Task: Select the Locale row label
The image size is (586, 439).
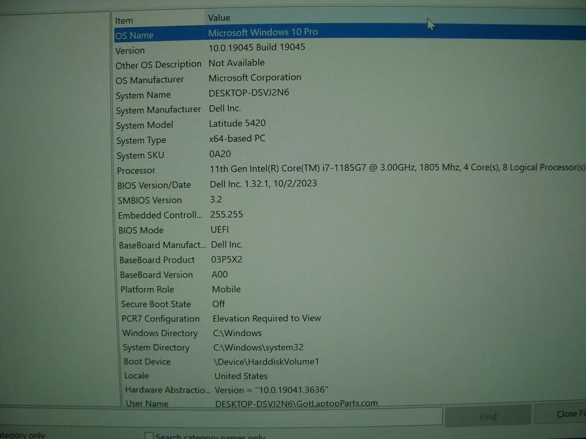Action: 136,376
